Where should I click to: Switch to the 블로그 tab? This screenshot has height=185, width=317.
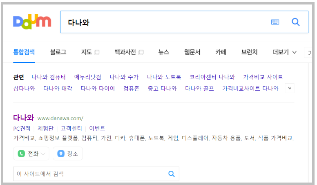click(x=58, y=52)
